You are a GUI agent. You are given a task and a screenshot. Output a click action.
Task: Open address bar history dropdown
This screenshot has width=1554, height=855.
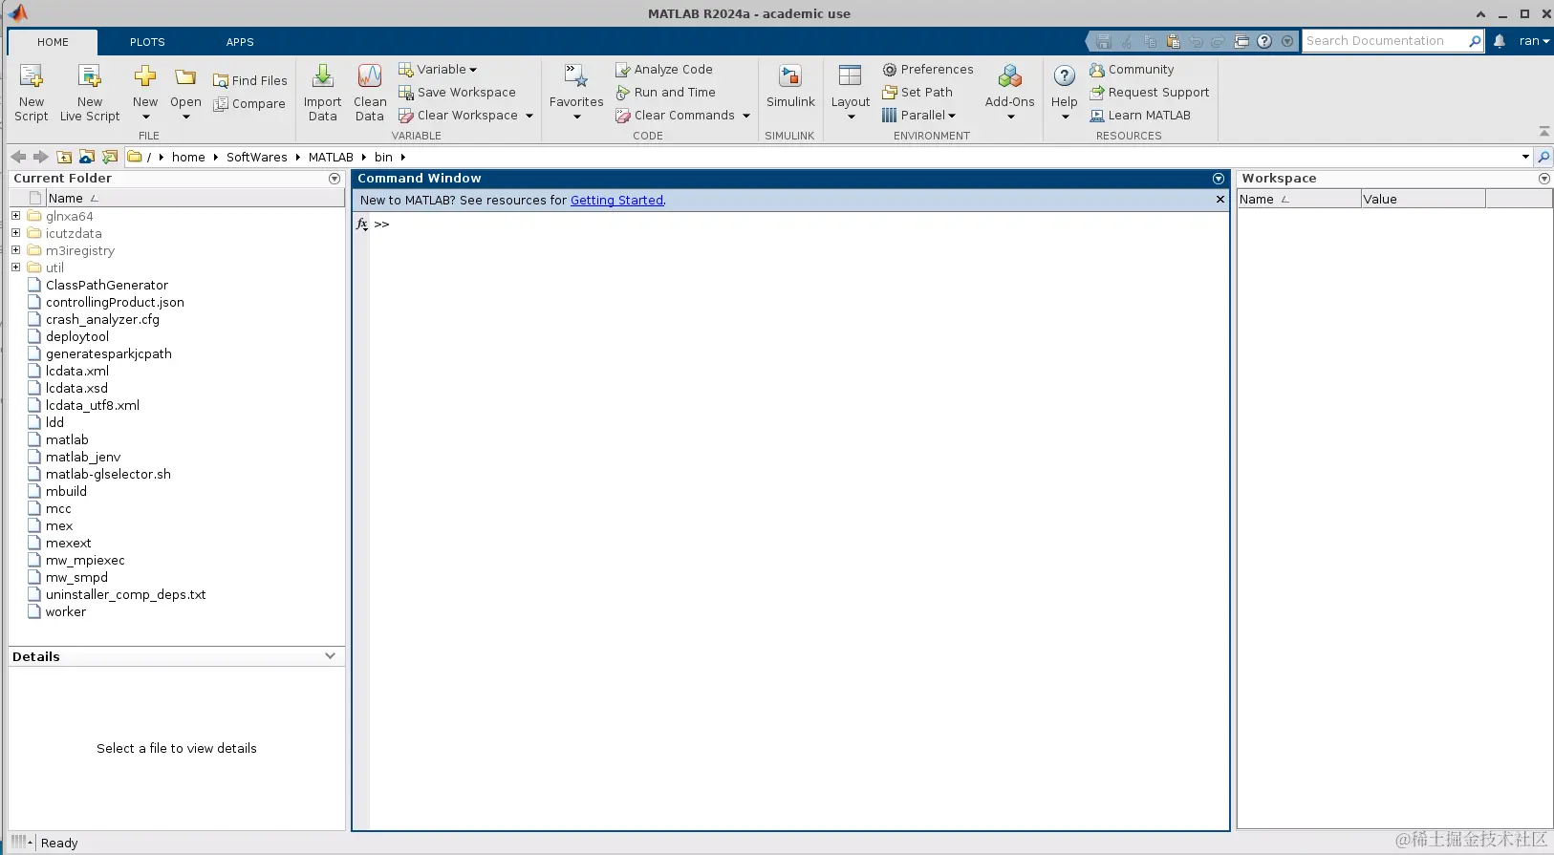[1525, 157]
